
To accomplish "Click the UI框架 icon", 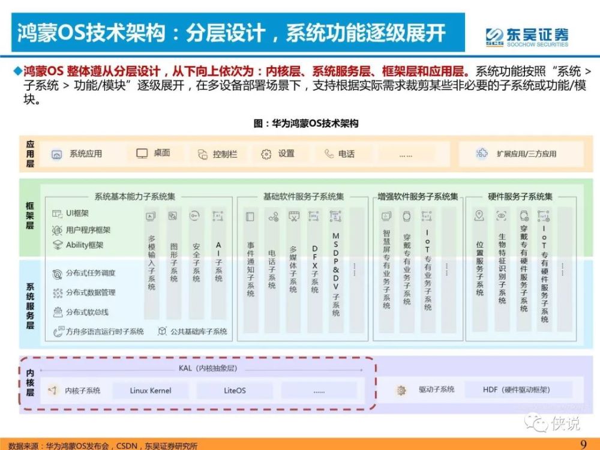I will coord(57,214).
